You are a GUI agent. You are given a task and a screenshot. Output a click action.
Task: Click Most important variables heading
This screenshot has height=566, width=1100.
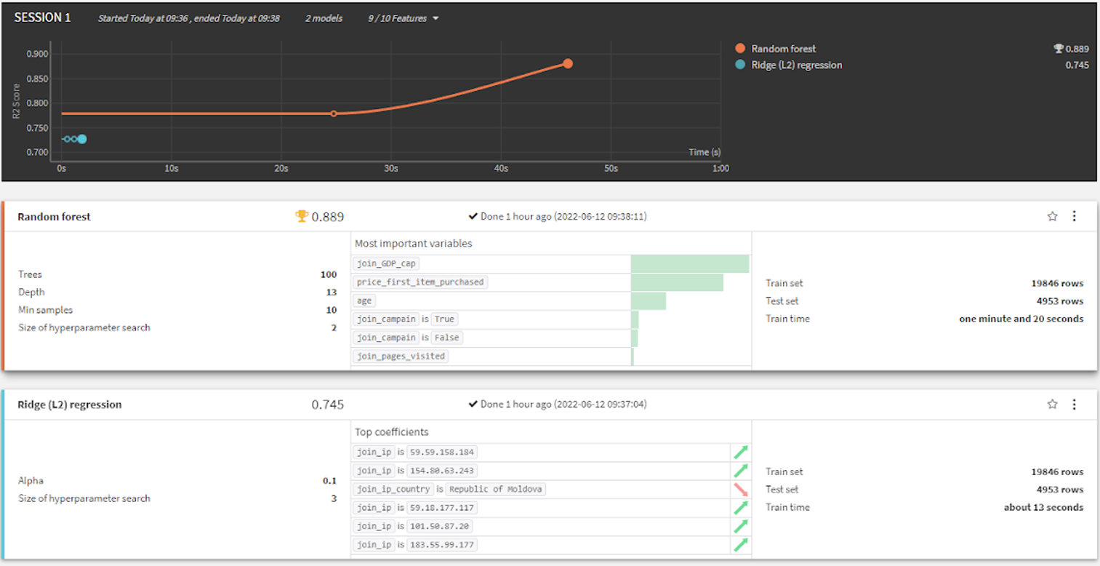click(x=413, y=244)
